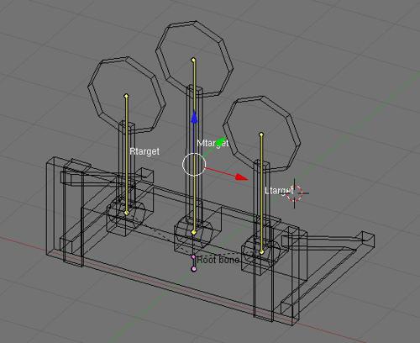This screenshot has height=343, width=420.
Task: Select the Rtarget bone tip joint
Action: coord(126,96)
